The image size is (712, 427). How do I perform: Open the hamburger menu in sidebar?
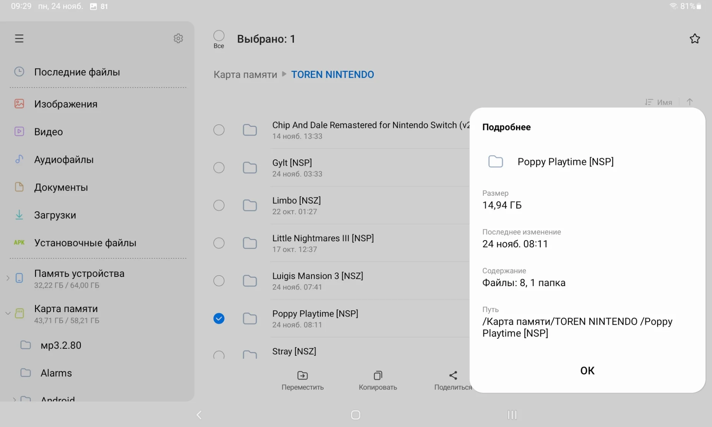(x=19, y=39)
